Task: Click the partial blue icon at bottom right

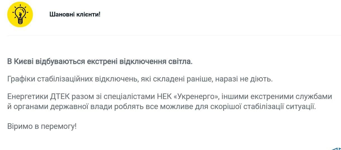Action: point(337,148)
